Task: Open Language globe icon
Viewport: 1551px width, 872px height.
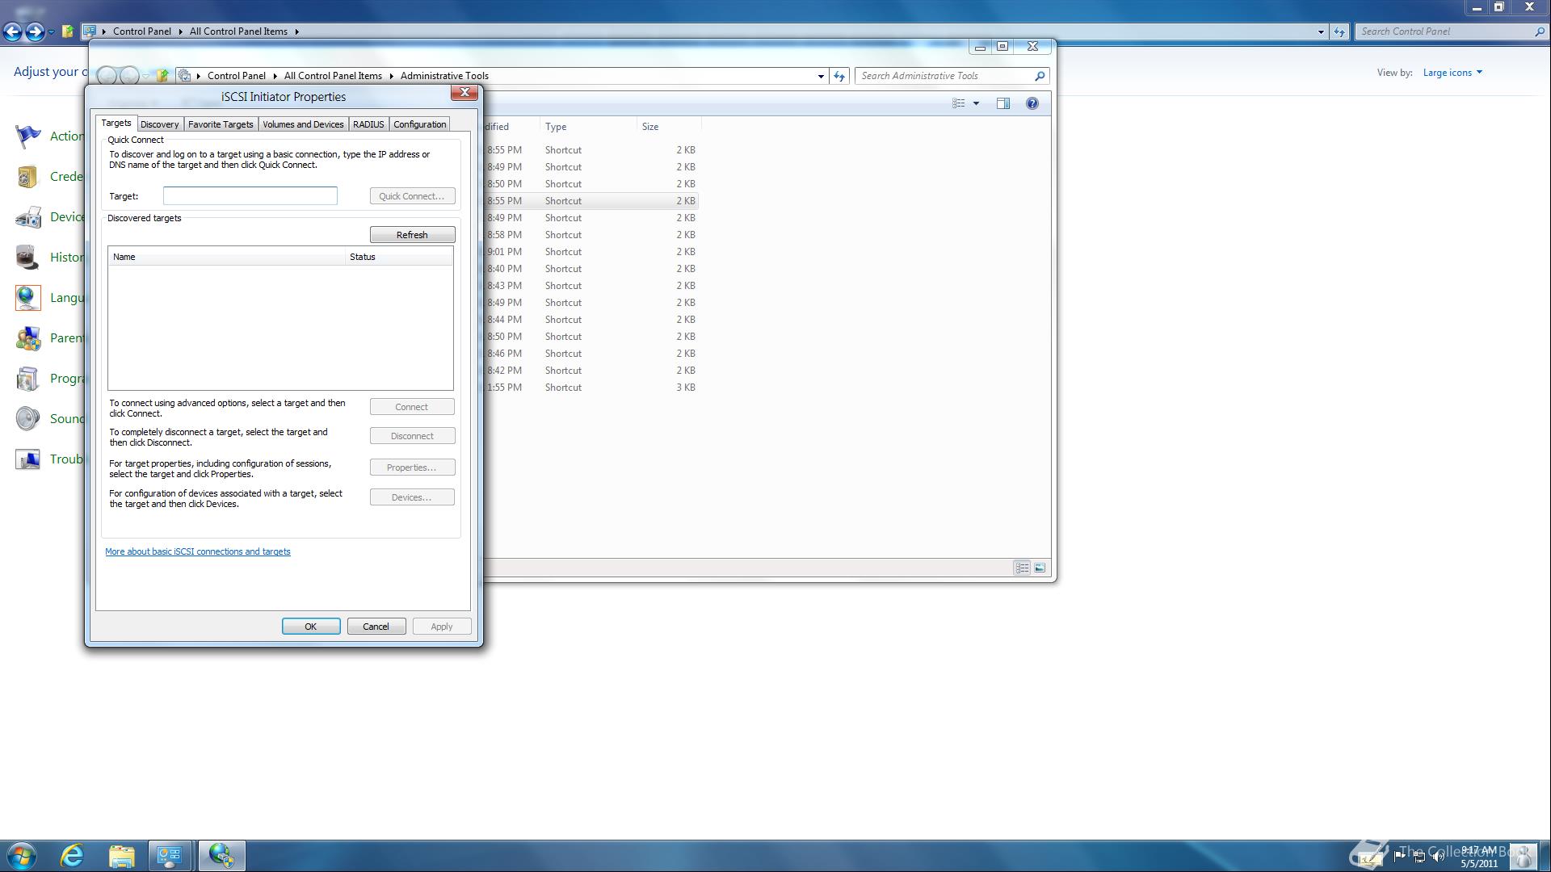Action: pyautogui.click(x=27, y=298)
